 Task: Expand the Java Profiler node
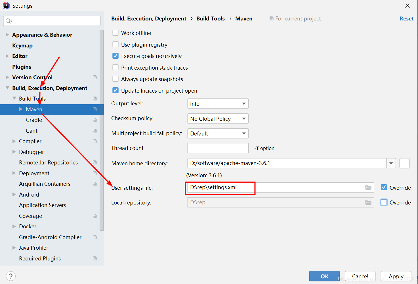14,248
